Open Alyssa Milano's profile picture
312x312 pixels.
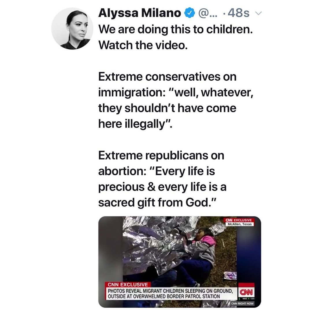72,28
